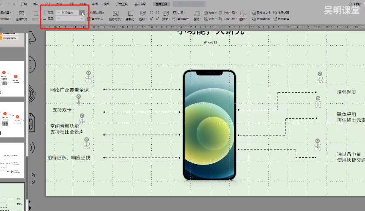Decrease height with the minus stepper
The height and width of the screenshot is (211, 365).
(58, 13)
